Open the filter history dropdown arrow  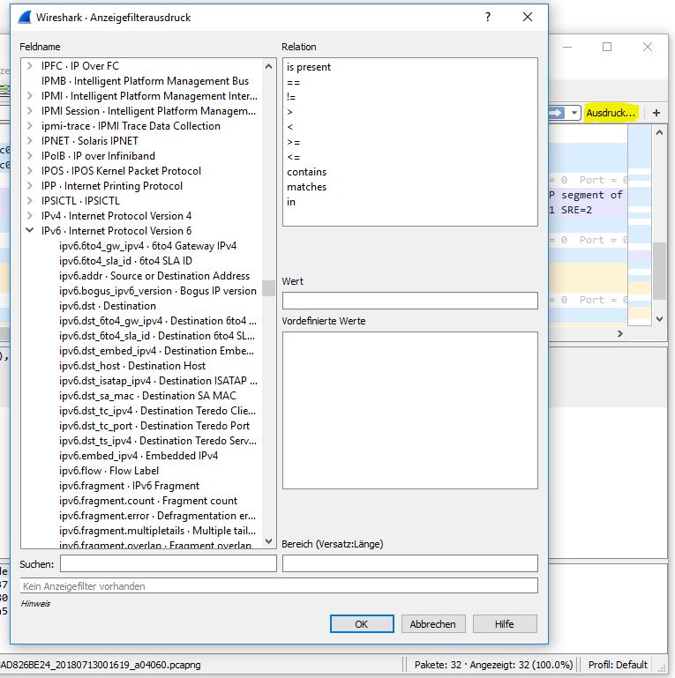click(x=574, y=113)
